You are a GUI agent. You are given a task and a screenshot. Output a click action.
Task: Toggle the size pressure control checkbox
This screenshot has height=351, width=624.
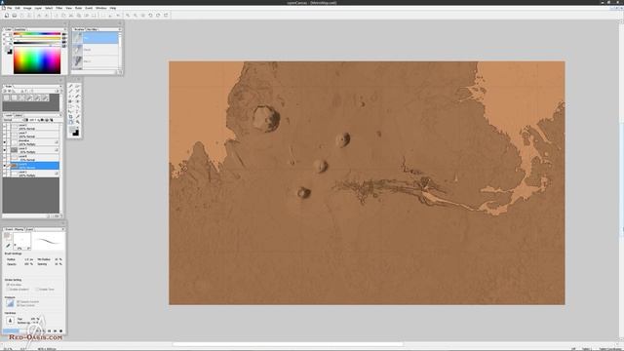(19, 305)
